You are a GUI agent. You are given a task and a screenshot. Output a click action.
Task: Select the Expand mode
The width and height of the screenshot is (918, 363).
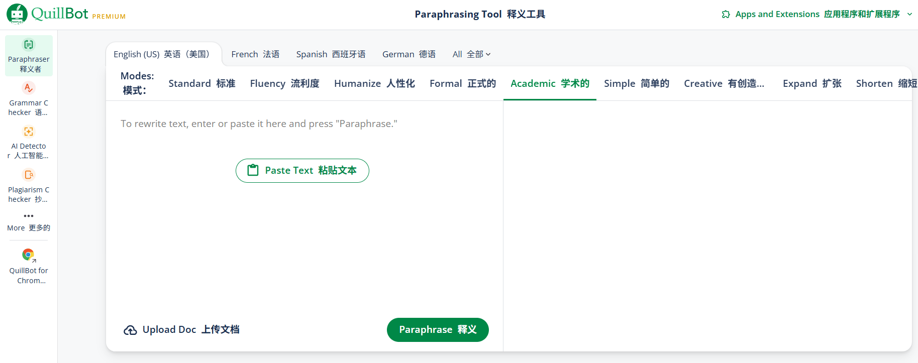tap(812, 83)
